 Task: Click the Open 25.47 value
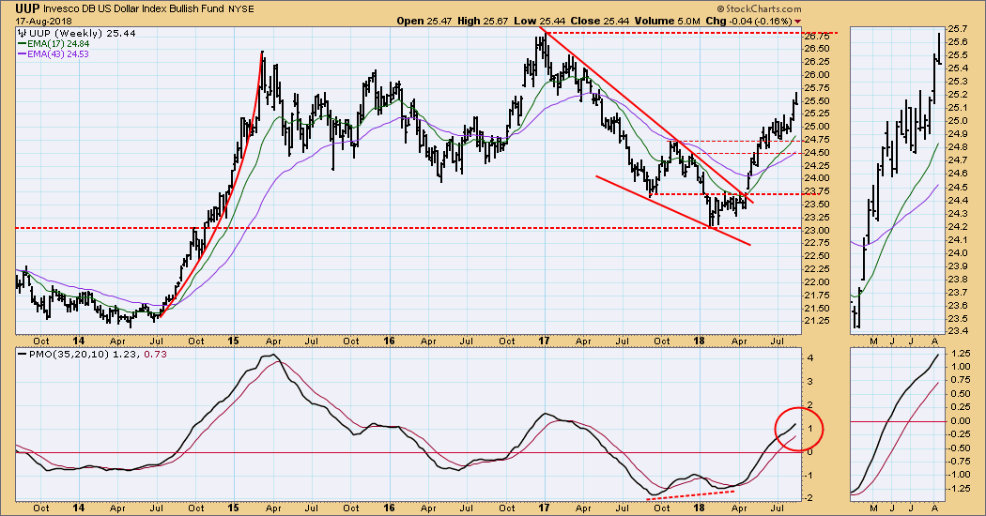click(x=426, y=21)
